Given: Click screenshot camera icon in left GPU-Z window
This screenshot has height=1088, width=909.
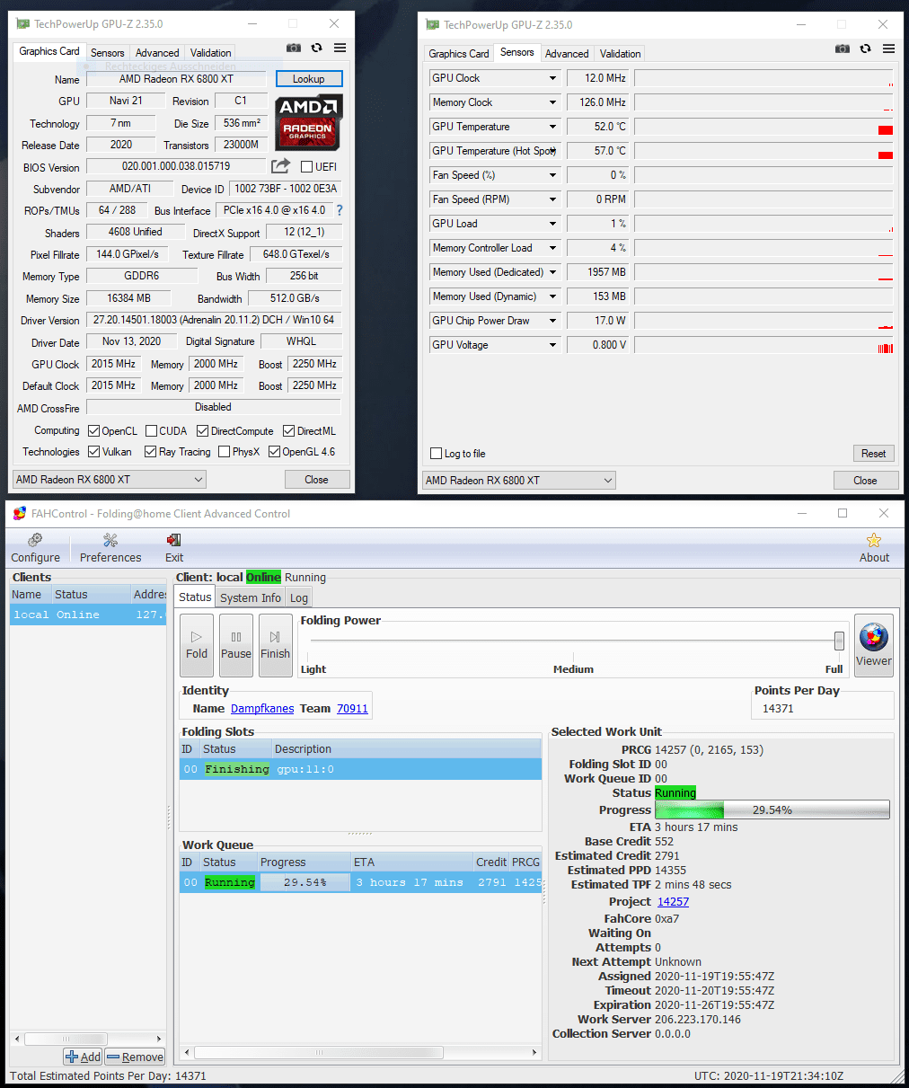Looking at the screenshot, I should click(x=294, y=48).
